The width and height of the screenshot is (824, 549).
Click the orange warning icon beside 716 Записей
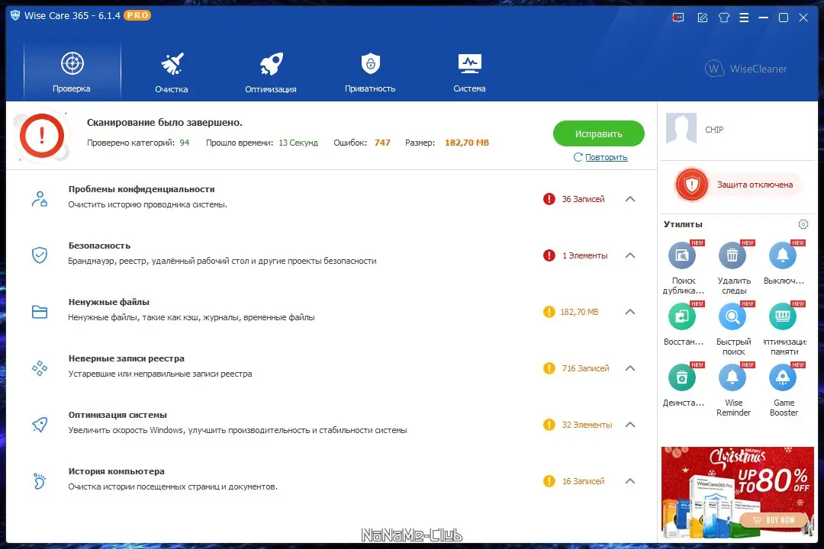click(x=549, y=368)
